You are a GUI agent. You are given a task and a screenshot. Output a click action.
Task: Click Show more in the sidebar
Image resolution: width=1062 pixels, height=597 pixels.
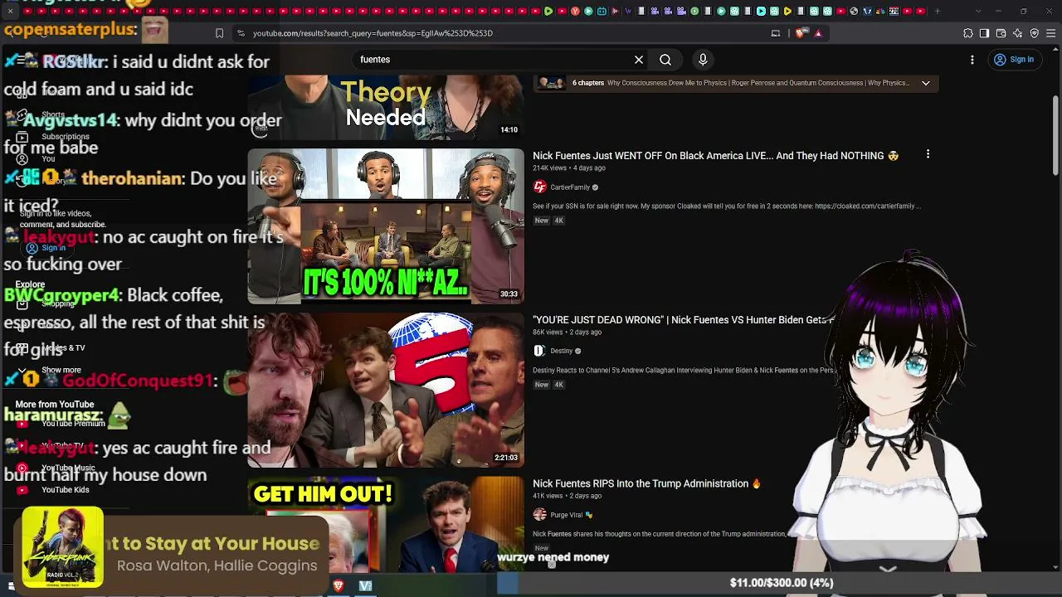pyautogui.click(x=61, y=370)
